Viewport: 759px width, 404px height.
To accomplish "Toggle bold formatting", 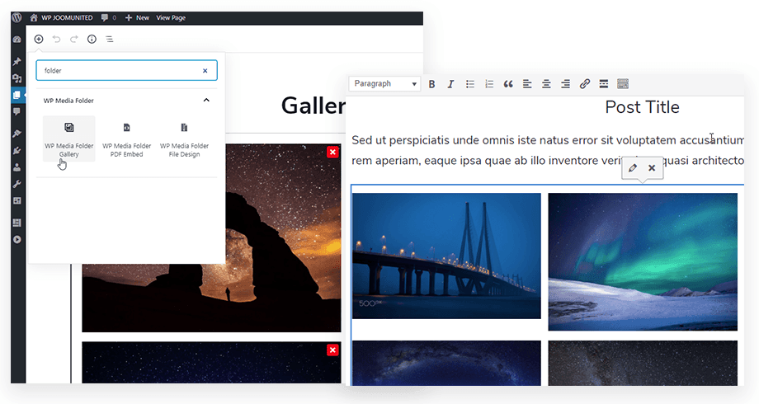I will (431, 84).
